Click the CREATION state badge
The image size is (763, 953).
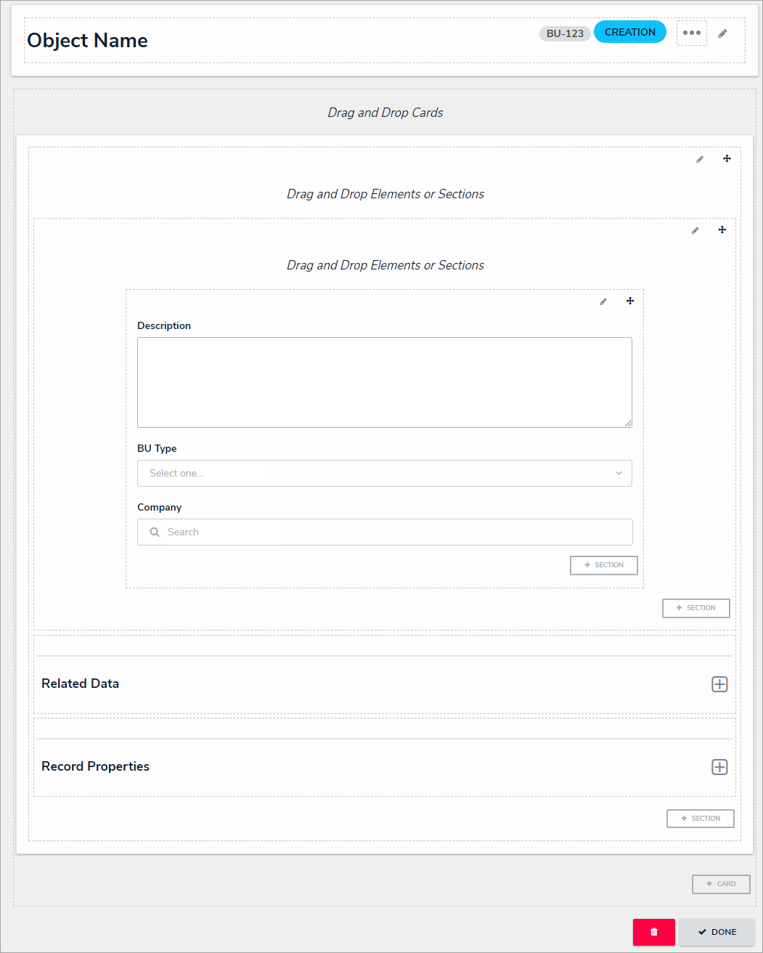tap(629, 32)
